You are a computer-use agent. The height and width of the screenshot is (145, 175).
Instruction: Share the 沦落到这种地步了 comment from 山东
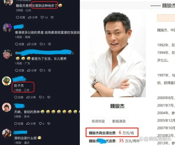click(x=33, y=18)
